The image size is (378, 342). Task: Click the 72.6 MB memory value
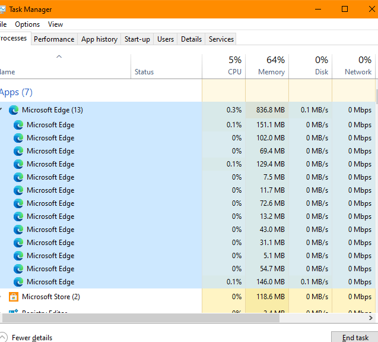[x=272, y=203]
